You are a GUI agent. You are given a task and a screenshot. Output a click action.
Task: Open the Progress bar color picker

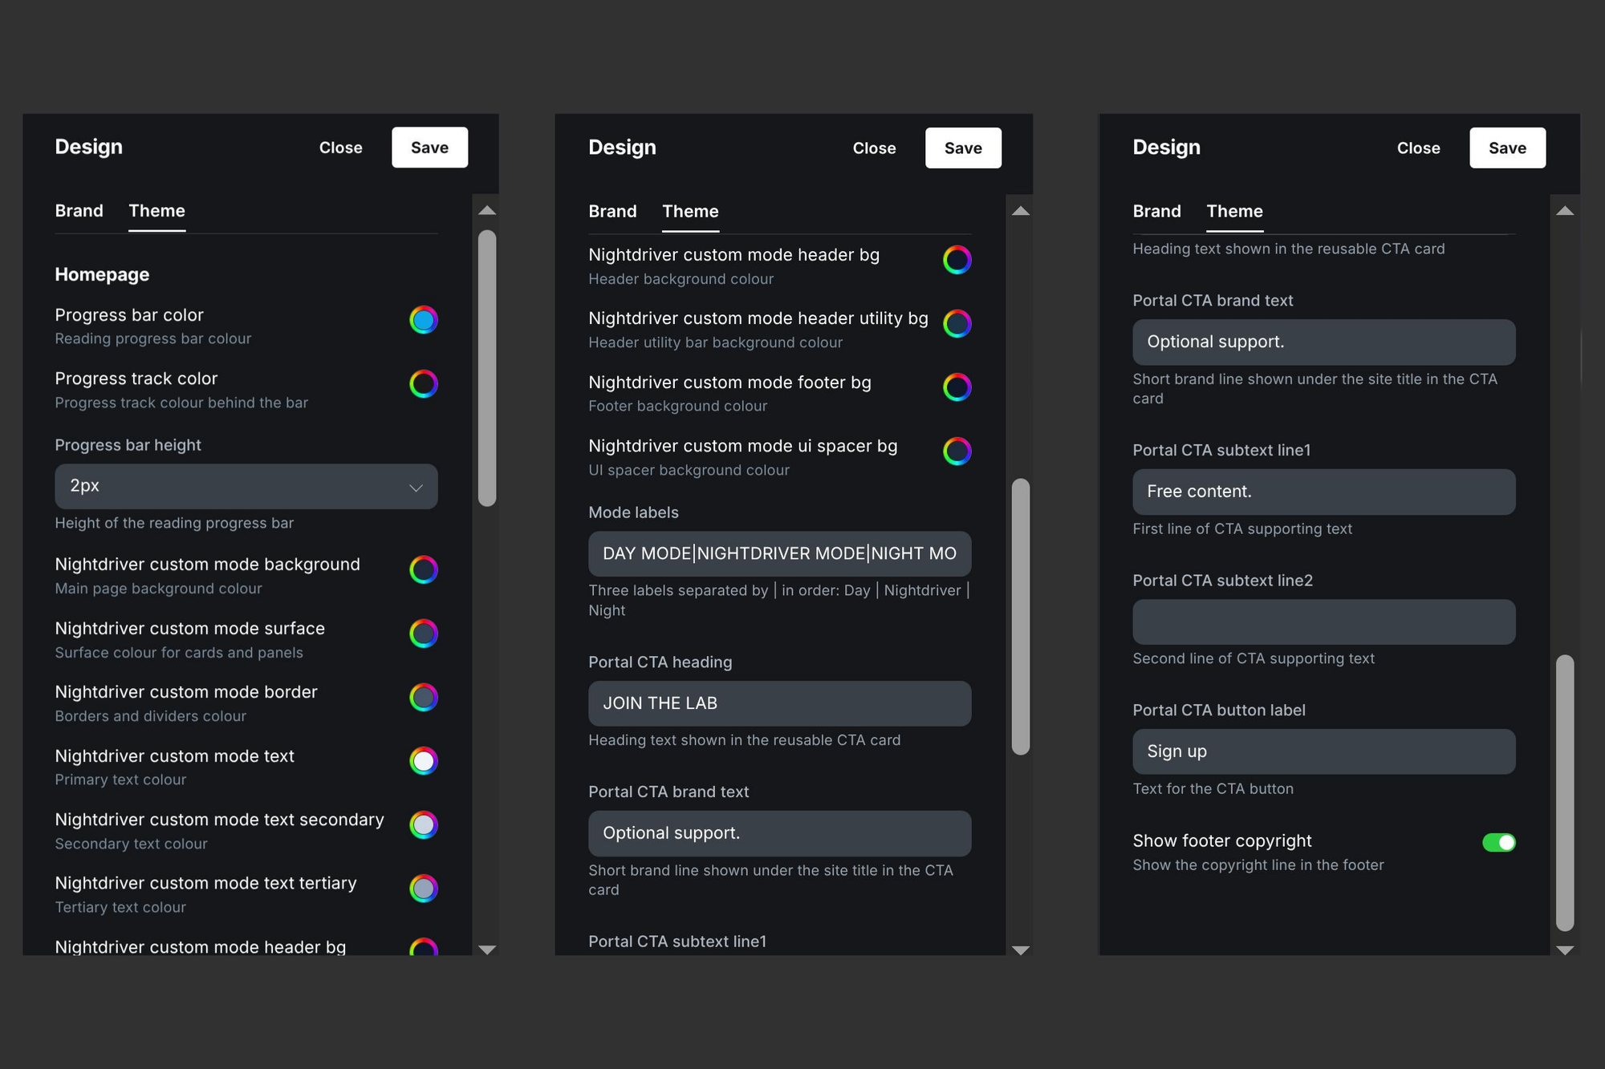423,320
